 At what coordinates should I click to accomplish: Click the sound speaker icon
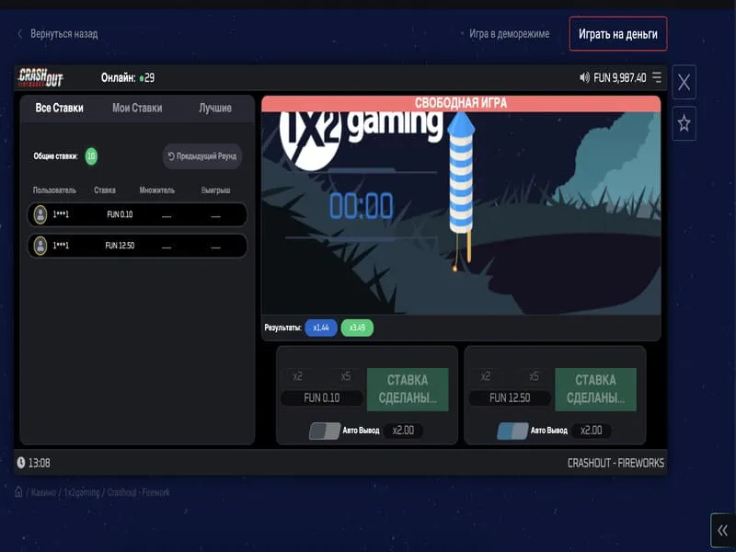click(584, 77)
